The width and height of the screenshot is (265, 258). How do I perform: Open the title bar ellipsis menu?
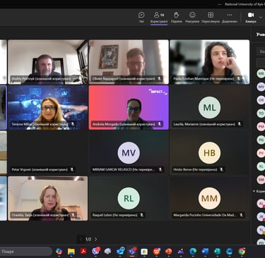coord(220,4)
